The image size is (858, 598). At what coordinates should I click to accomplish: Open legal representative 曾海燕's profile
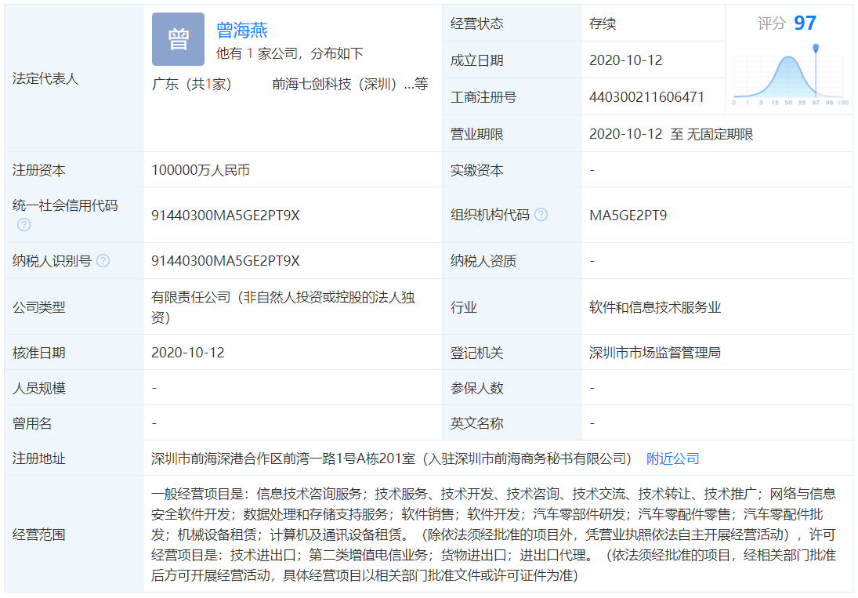click(242, 31)
